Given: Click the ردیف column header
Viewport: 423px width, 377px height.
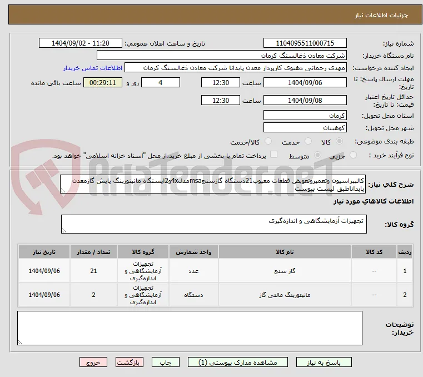Looking at the screenshot, I should 405,252.
